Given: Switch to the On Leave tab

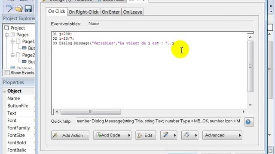Looking at the screenshot, I should pos(132,12).
